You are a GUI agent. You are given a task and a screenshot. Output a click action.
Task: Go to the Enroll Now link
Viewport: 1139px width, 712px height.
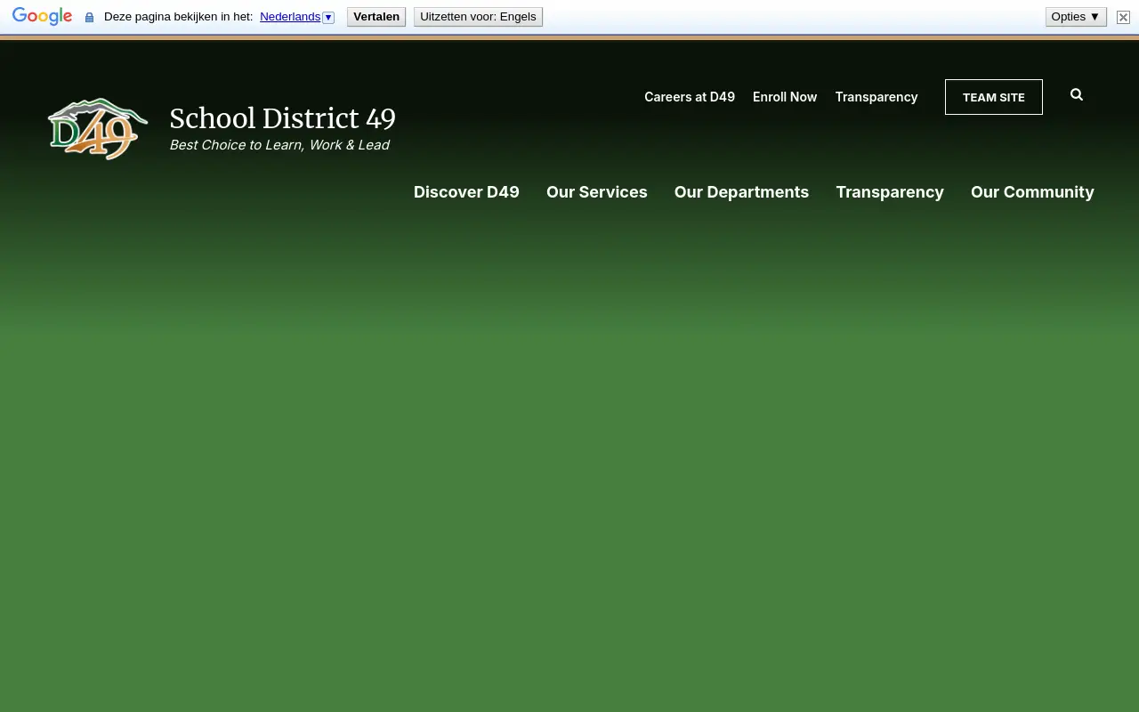click(x=785, y=97)
